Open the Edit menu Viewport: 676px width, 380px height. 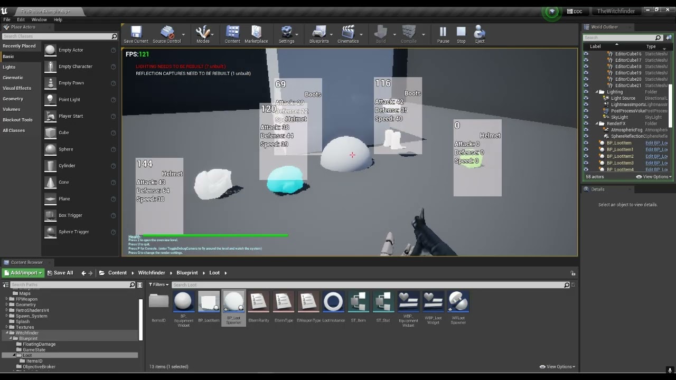click(21, 20)
